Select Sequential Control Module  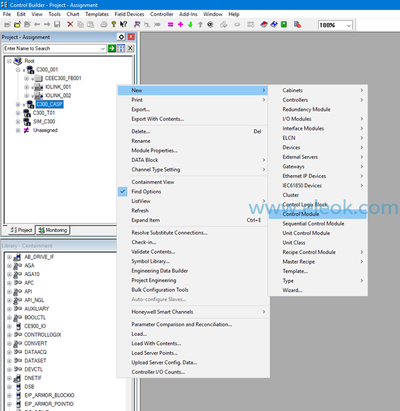click(x=317, y=224)
